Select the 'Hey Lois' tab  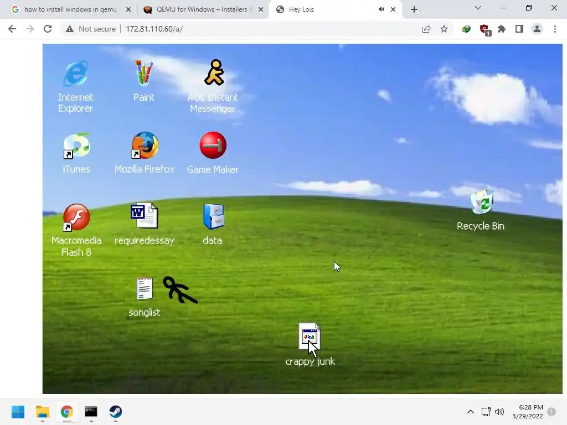point(336,9)
